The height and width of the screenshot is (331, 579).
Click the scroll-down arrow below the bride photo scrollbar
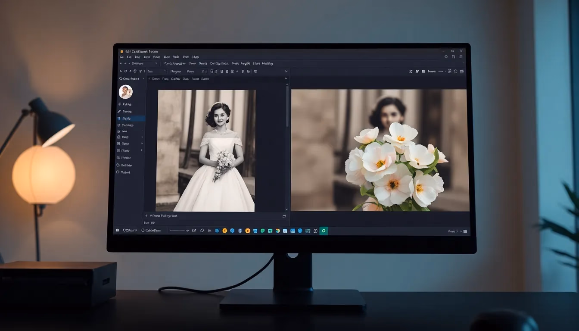pos(287,209)
